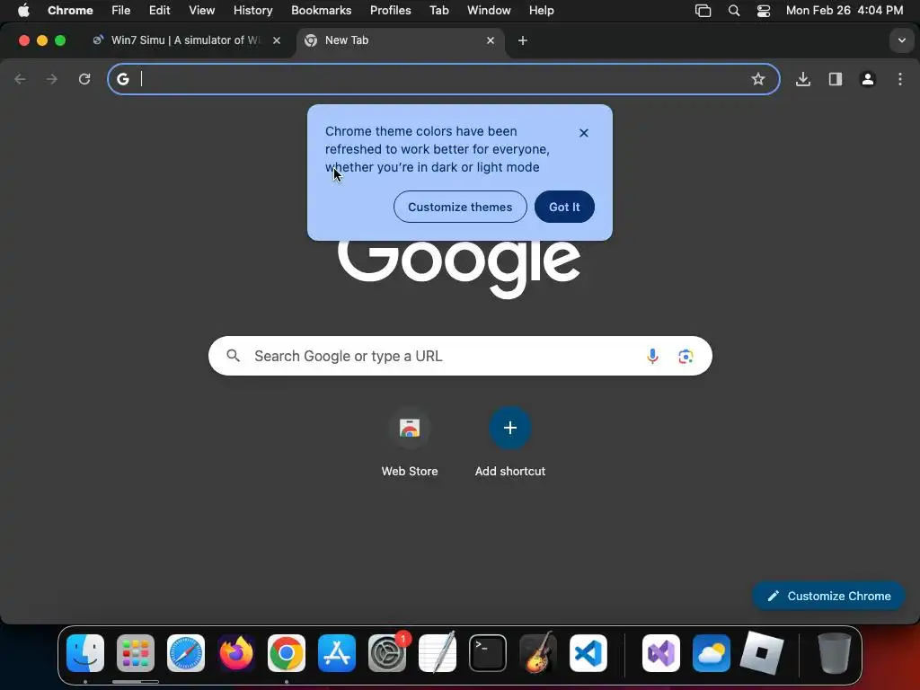Click the browser back arrow
This screenshot has width=920, height=690.
(20, 79)
